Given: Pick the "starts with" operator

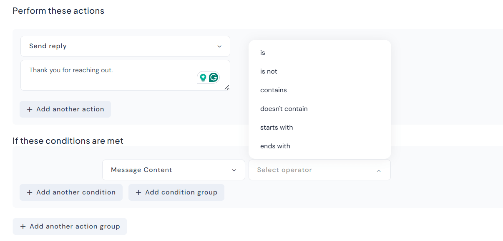Looking at the screenshot, I should click(277, 128).
